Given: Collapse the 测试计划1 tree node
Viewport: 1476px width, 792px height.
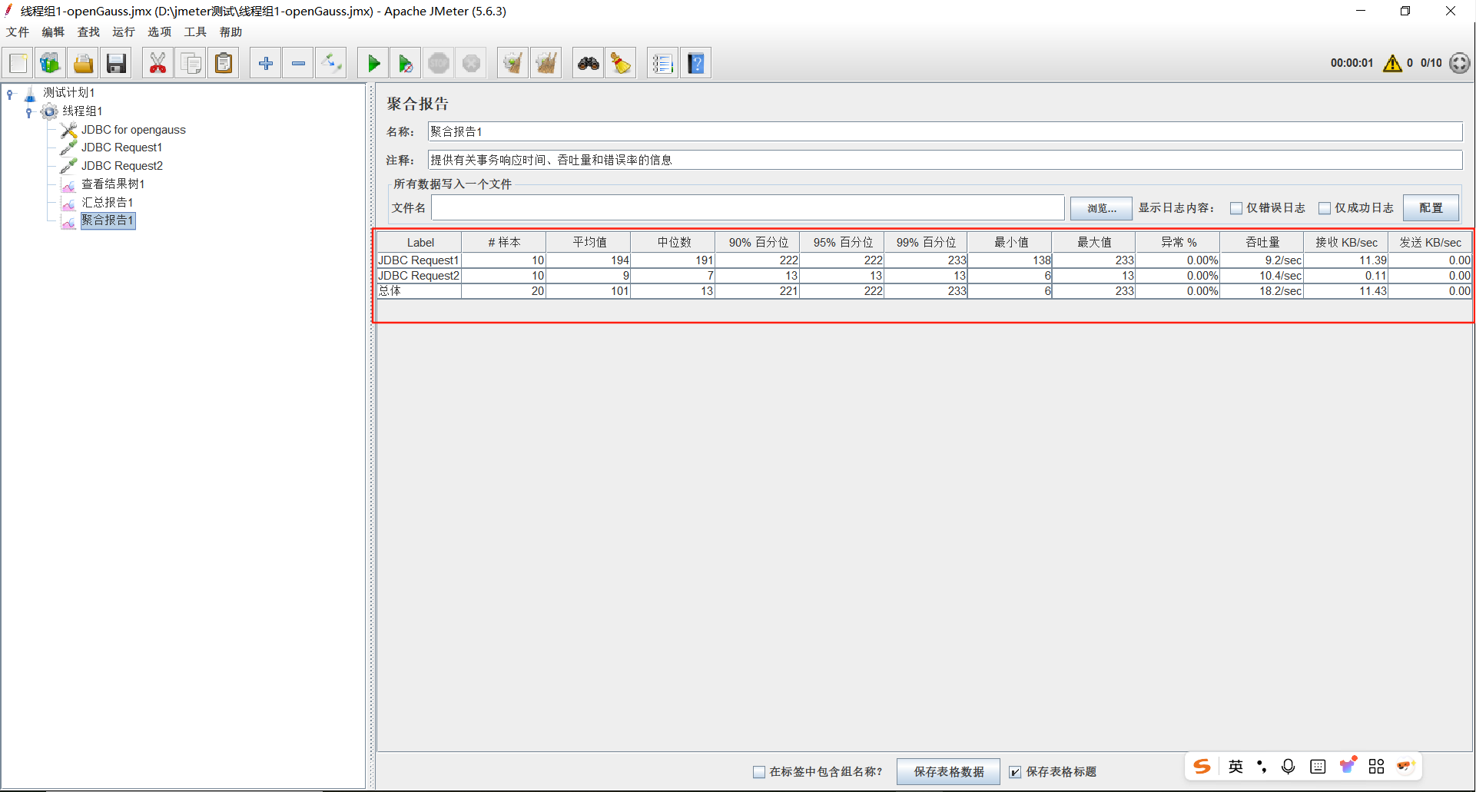Looking at the screenshot, I should (10, 94).
